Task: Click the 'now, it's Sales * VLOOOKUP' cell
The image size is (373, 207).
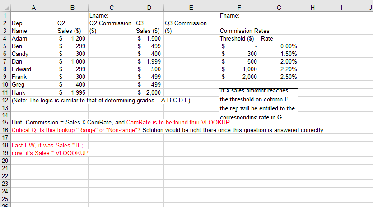Action: [x=50, y=153]
